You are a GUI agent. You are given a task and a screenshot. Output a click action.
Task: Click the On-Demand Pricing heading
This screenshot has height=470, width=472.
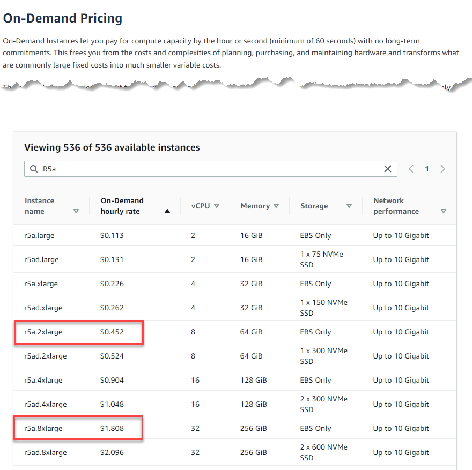click(x=63, y=18)
